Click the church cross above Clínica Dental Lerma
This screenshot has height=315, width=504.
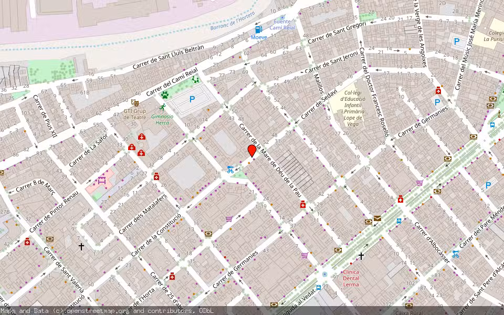361,256
